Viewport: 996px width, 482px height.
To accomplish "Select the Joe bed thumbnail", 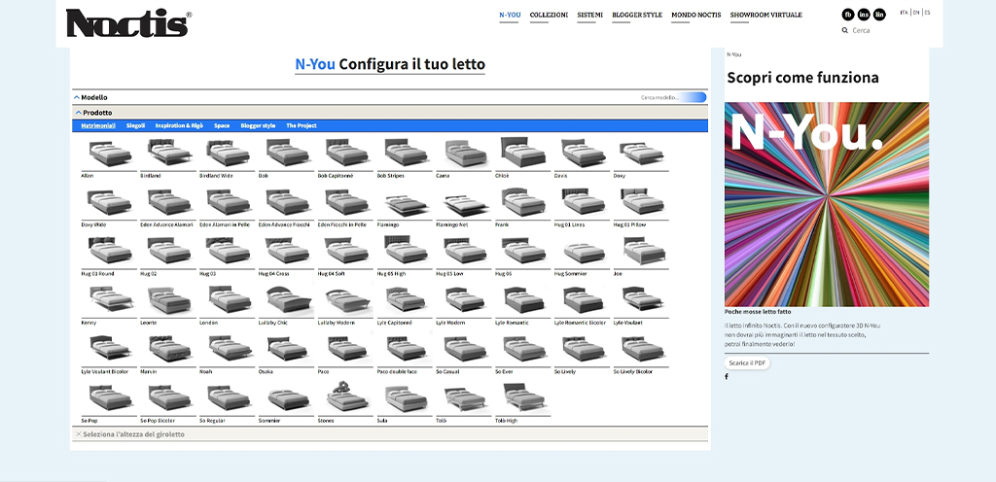I will pos(641,252).
